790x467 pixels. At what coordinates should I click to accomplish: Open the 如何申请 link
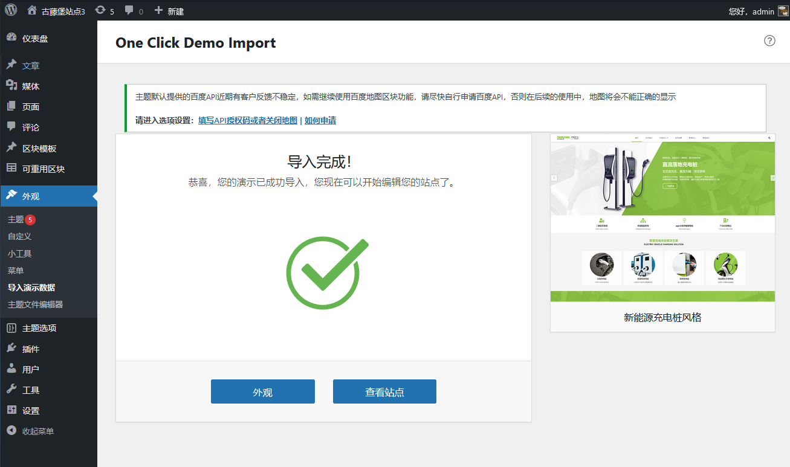(320, 120)
